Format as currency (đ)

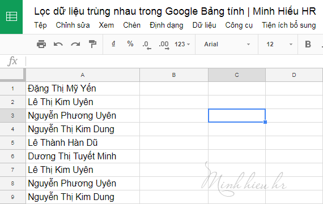point(113,44)
